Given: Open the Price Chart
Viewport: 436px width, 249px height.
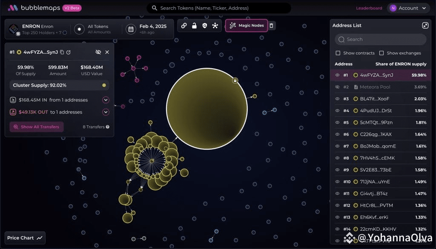Looking at the screenshot, I should pos(25,238).
